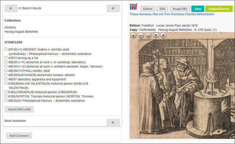235x144 pixels.
Task: Tick the BASILIUS VALENTINUS historical person checkbox
Action: (6, 83)
